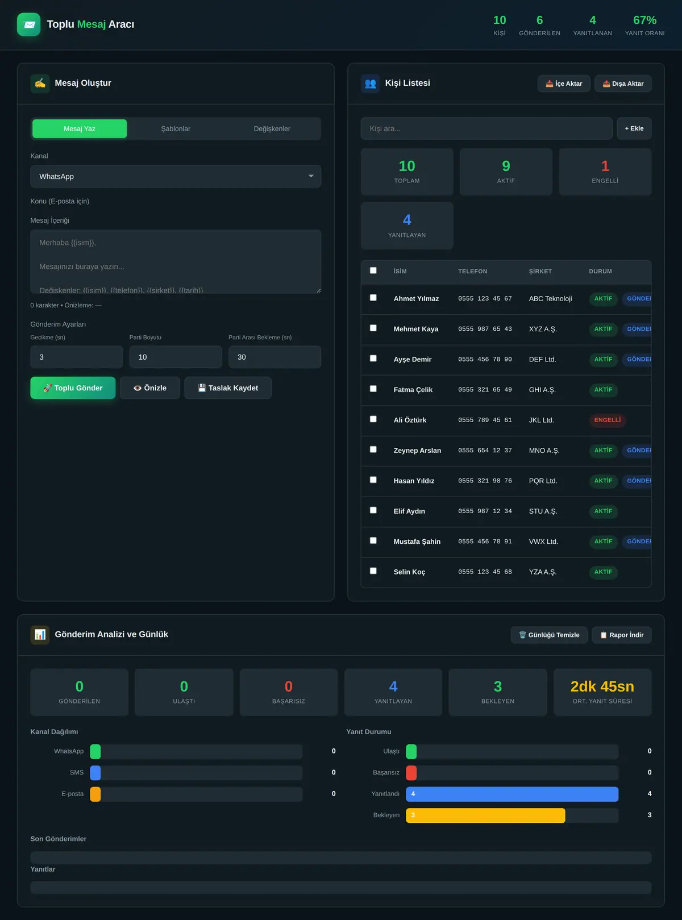Select the Ali Öztürk row checkbox
The width and height of the screenshot is (682, 920).
[x=373, y=419]
